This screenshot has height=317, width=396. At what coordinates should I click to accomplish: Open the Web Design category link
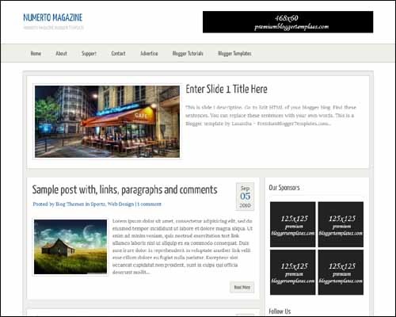click(x=120, y=204)
